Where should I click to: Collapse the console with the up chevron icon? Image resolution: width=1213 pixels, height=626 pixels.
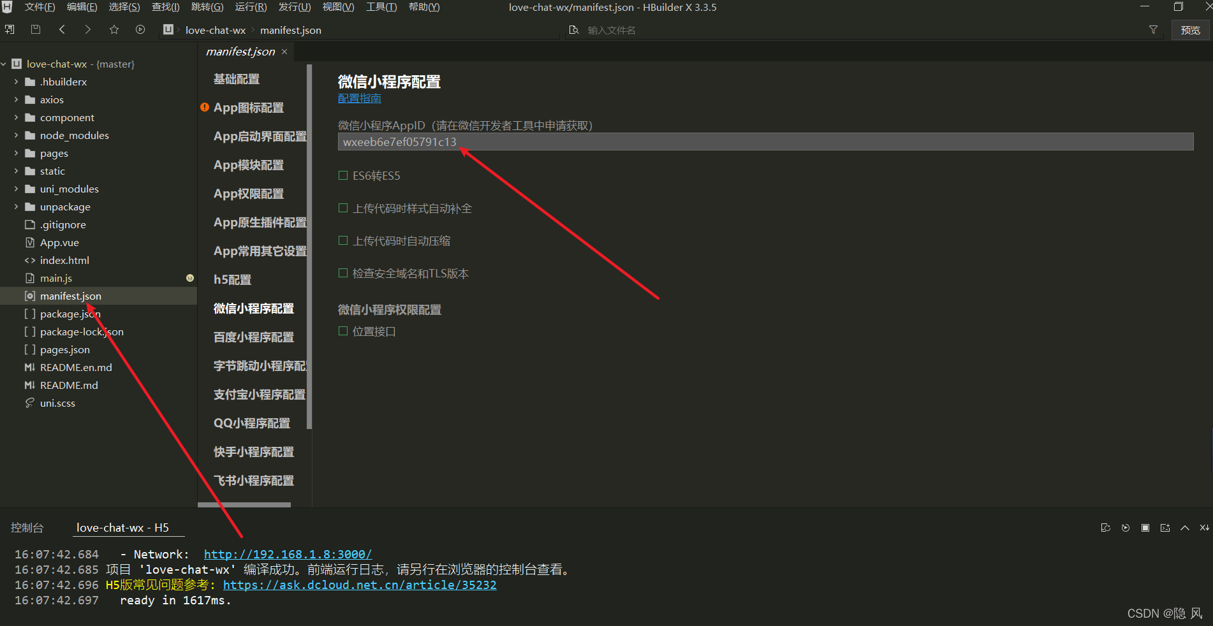point(1185,528)
